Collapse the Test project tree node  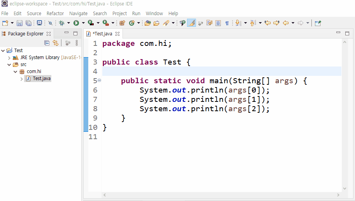[3, 51]
